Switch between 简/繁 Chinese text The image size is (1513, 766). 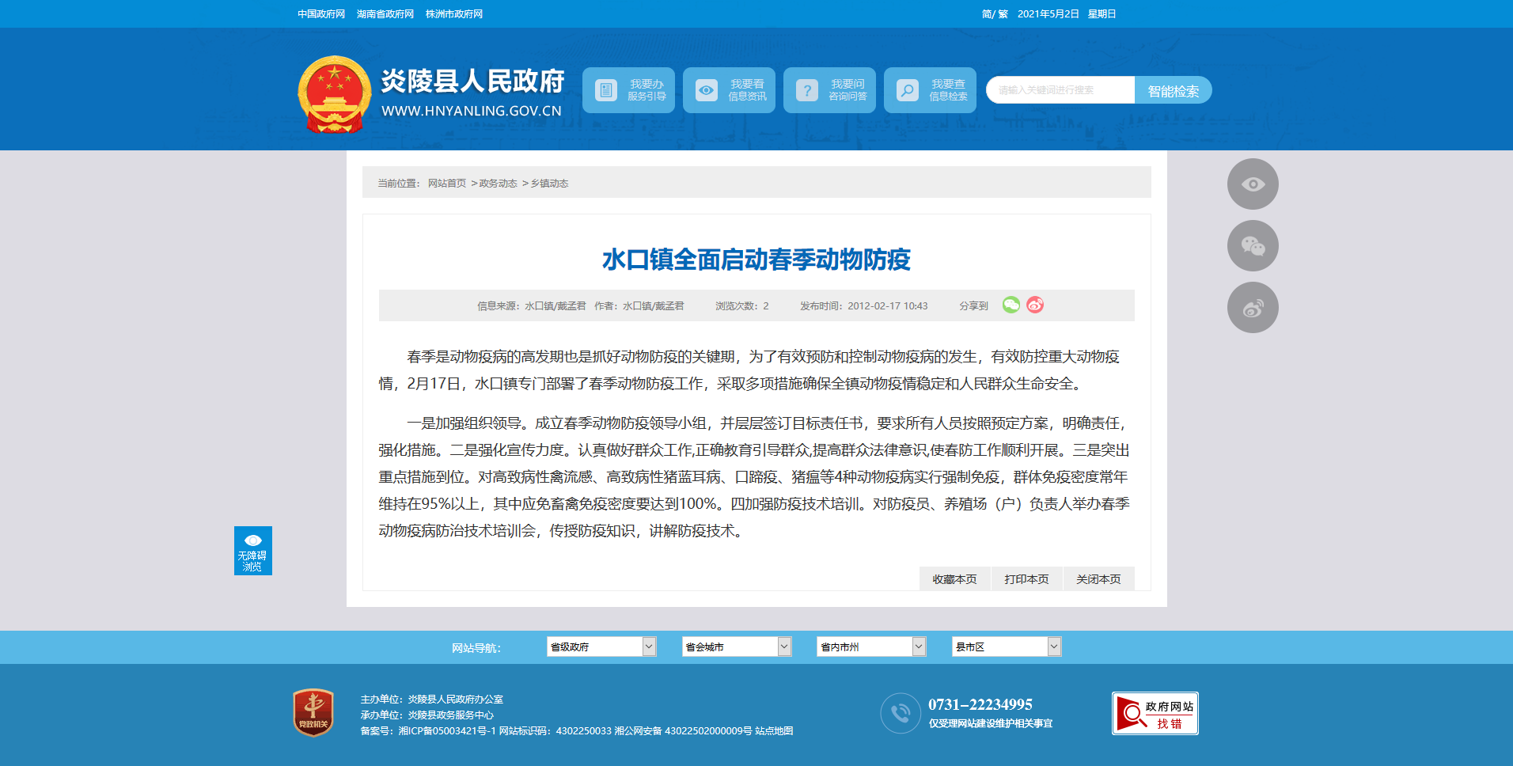coord(995,14)
